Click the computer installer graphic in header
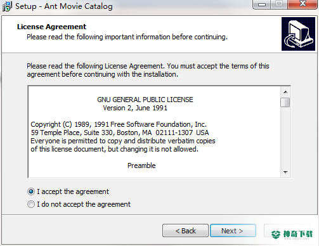The height and width of the screenshot is (246, 319). click(298, 34)
